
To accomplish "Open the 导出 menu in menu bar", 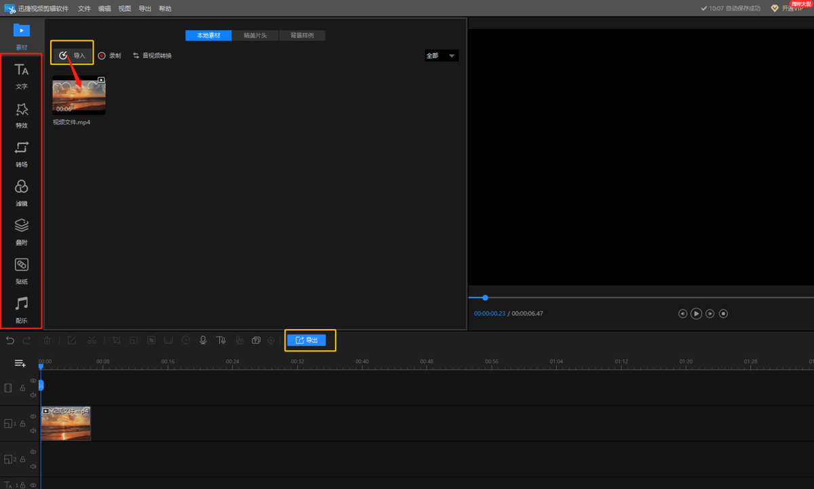I will pyautogui.click(x=144, y=9).
